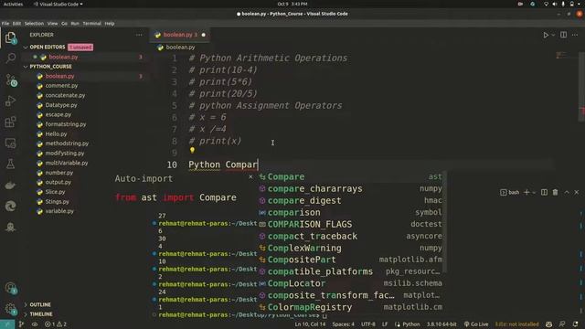This screenshot has width=585, height=329.
Task: Open the clock and date menu
Action: point(292,4)
